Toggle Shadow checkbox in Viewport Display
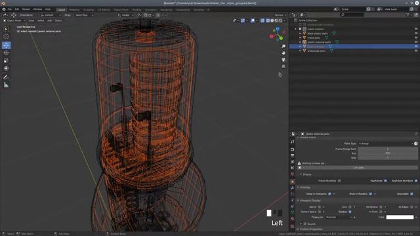 [x=350, y=212]
